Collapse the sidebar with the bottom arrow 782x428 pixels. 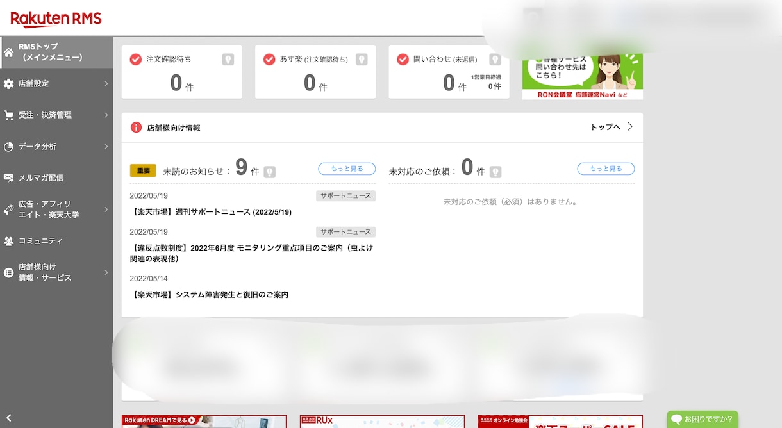pyautogui.click(x=9, y=418)
